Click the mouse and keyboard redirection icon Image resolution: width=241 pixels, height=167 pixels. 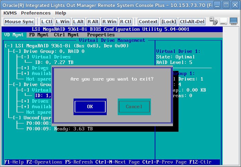click(x=214, y=21)
